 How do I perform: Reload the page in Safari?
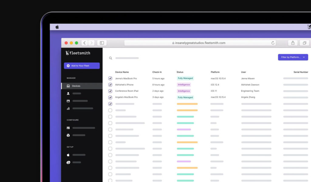click(273, 43)
